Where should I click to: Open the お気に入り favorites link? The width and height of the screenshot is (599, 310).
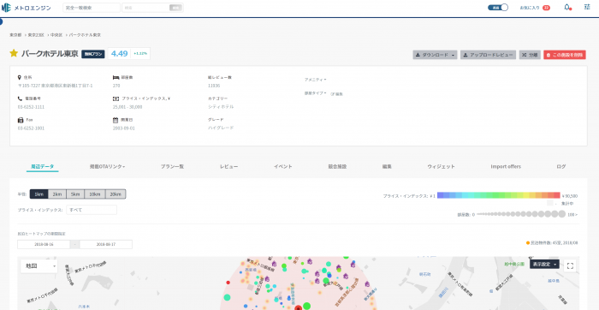coord(530,8)
